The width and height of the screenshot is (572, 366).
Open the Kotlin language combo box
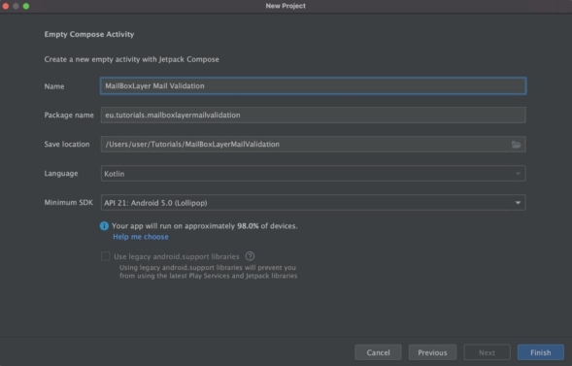click(313, 174)
